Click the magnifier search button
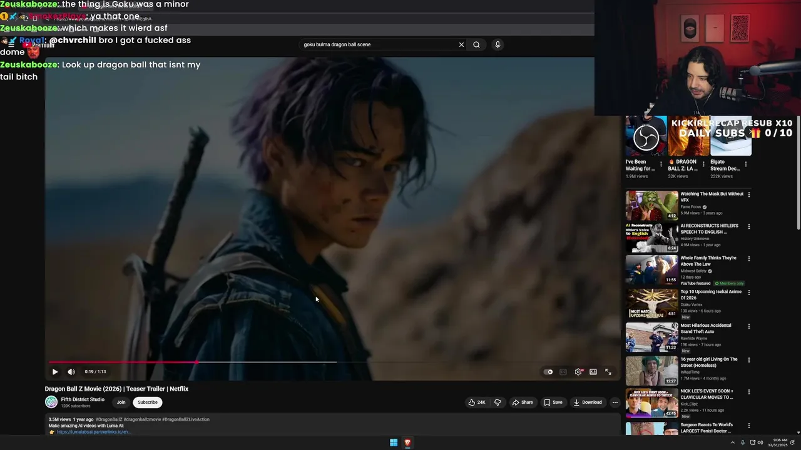 pos(476,44)
